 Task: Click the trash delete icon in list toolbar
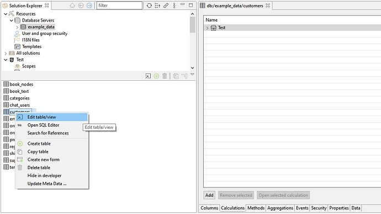click(x=165, y=76)
